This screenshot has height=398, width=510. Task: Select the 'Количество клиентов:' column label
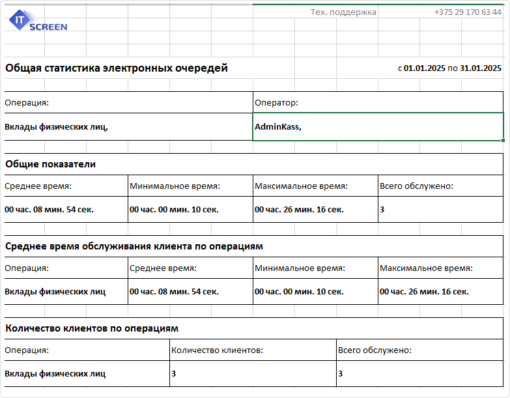coord(216,350)
